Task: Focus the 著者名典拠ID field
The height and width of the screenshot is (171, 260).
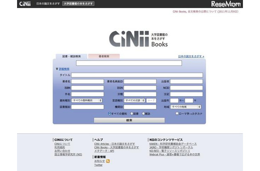Action: [140, 81]
